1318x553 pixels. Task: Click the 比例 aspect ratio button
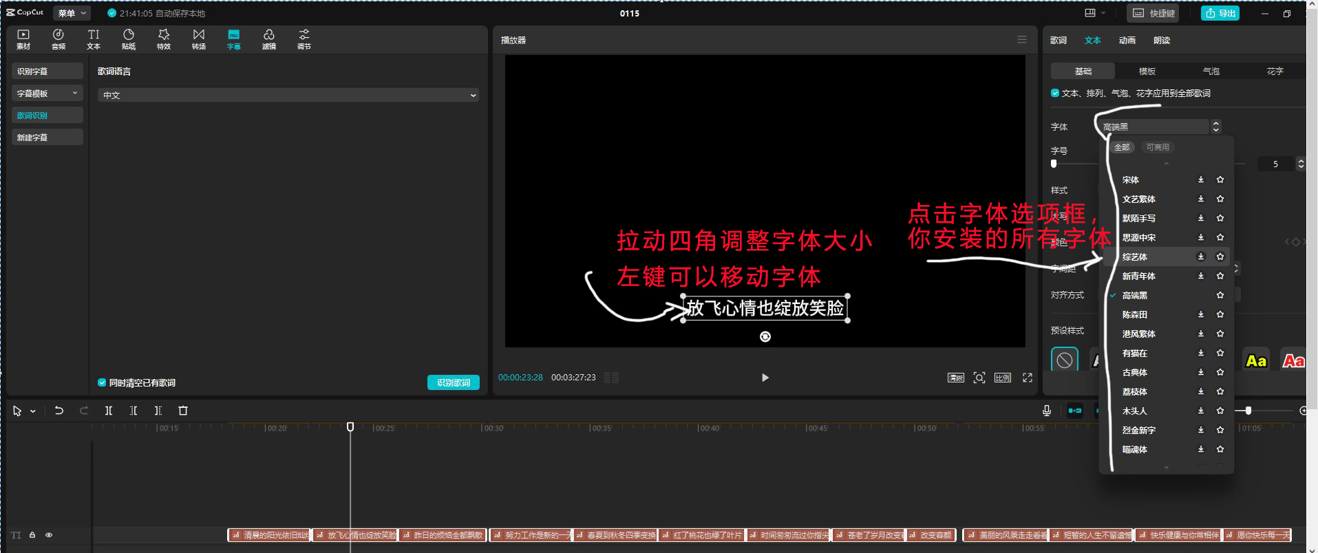1003,378
